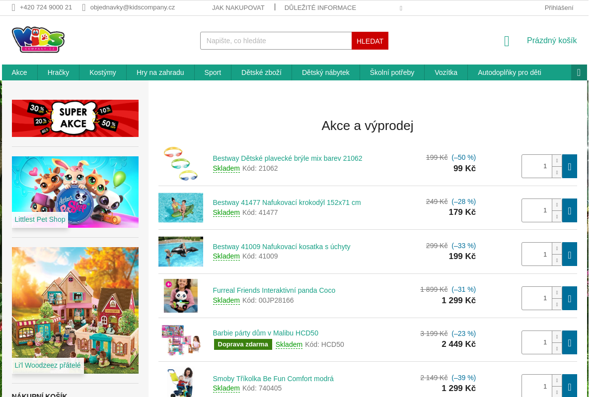Screen dimensions: 596x397
Task: Add Furreal panda Coco to cart
Action: pyautogui.click(x=569, y=298)
